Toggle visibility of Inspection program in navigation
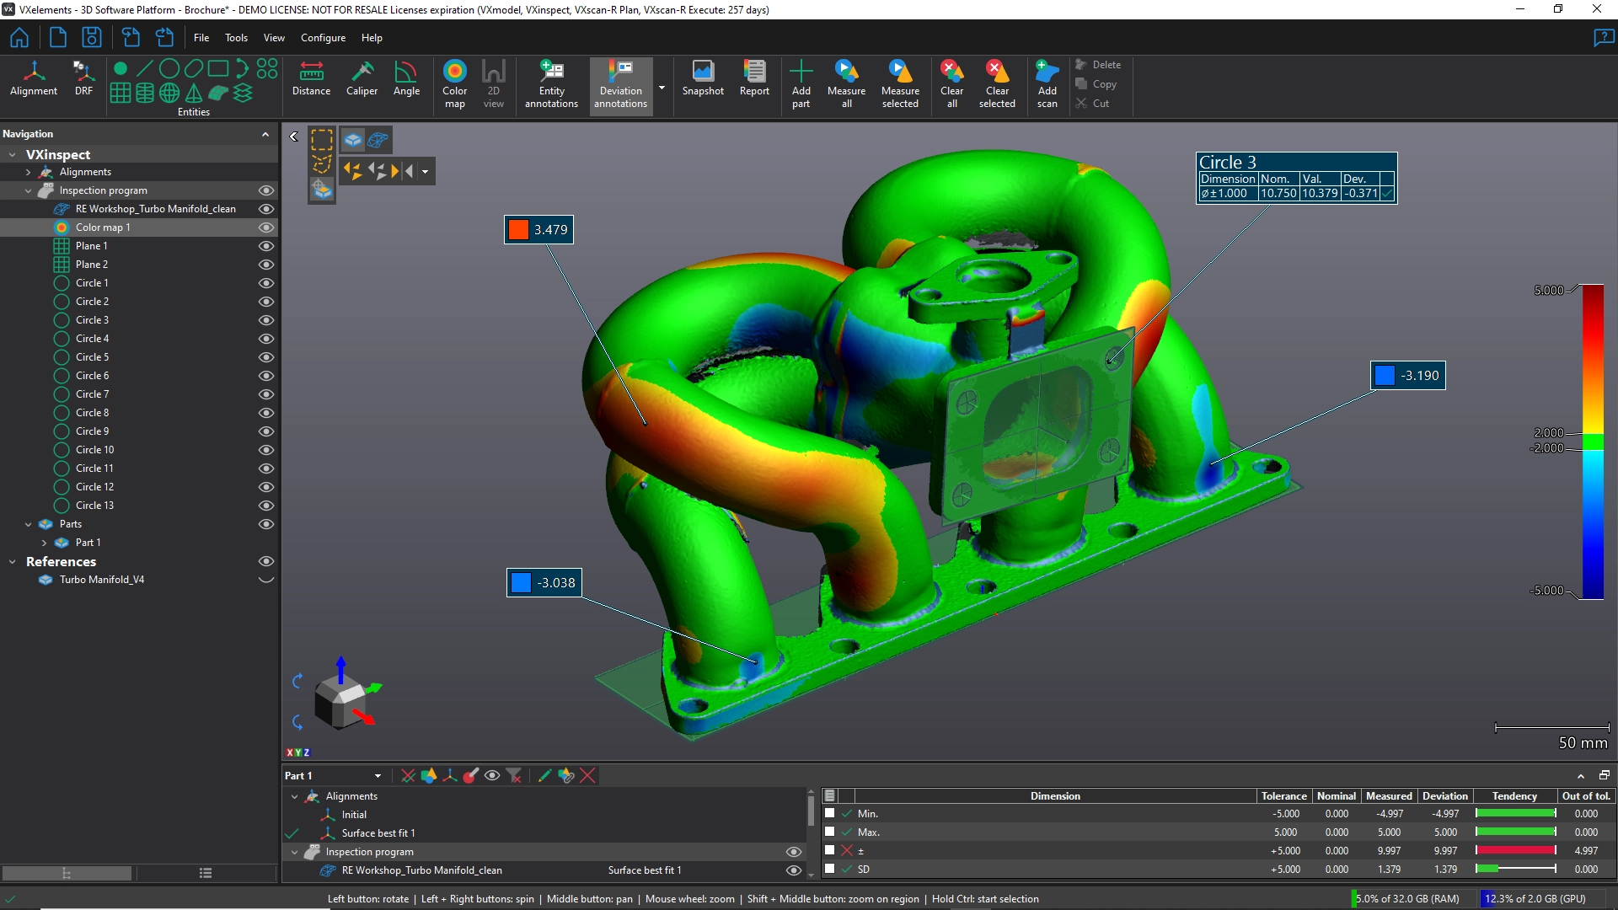 tap(266, 190)
